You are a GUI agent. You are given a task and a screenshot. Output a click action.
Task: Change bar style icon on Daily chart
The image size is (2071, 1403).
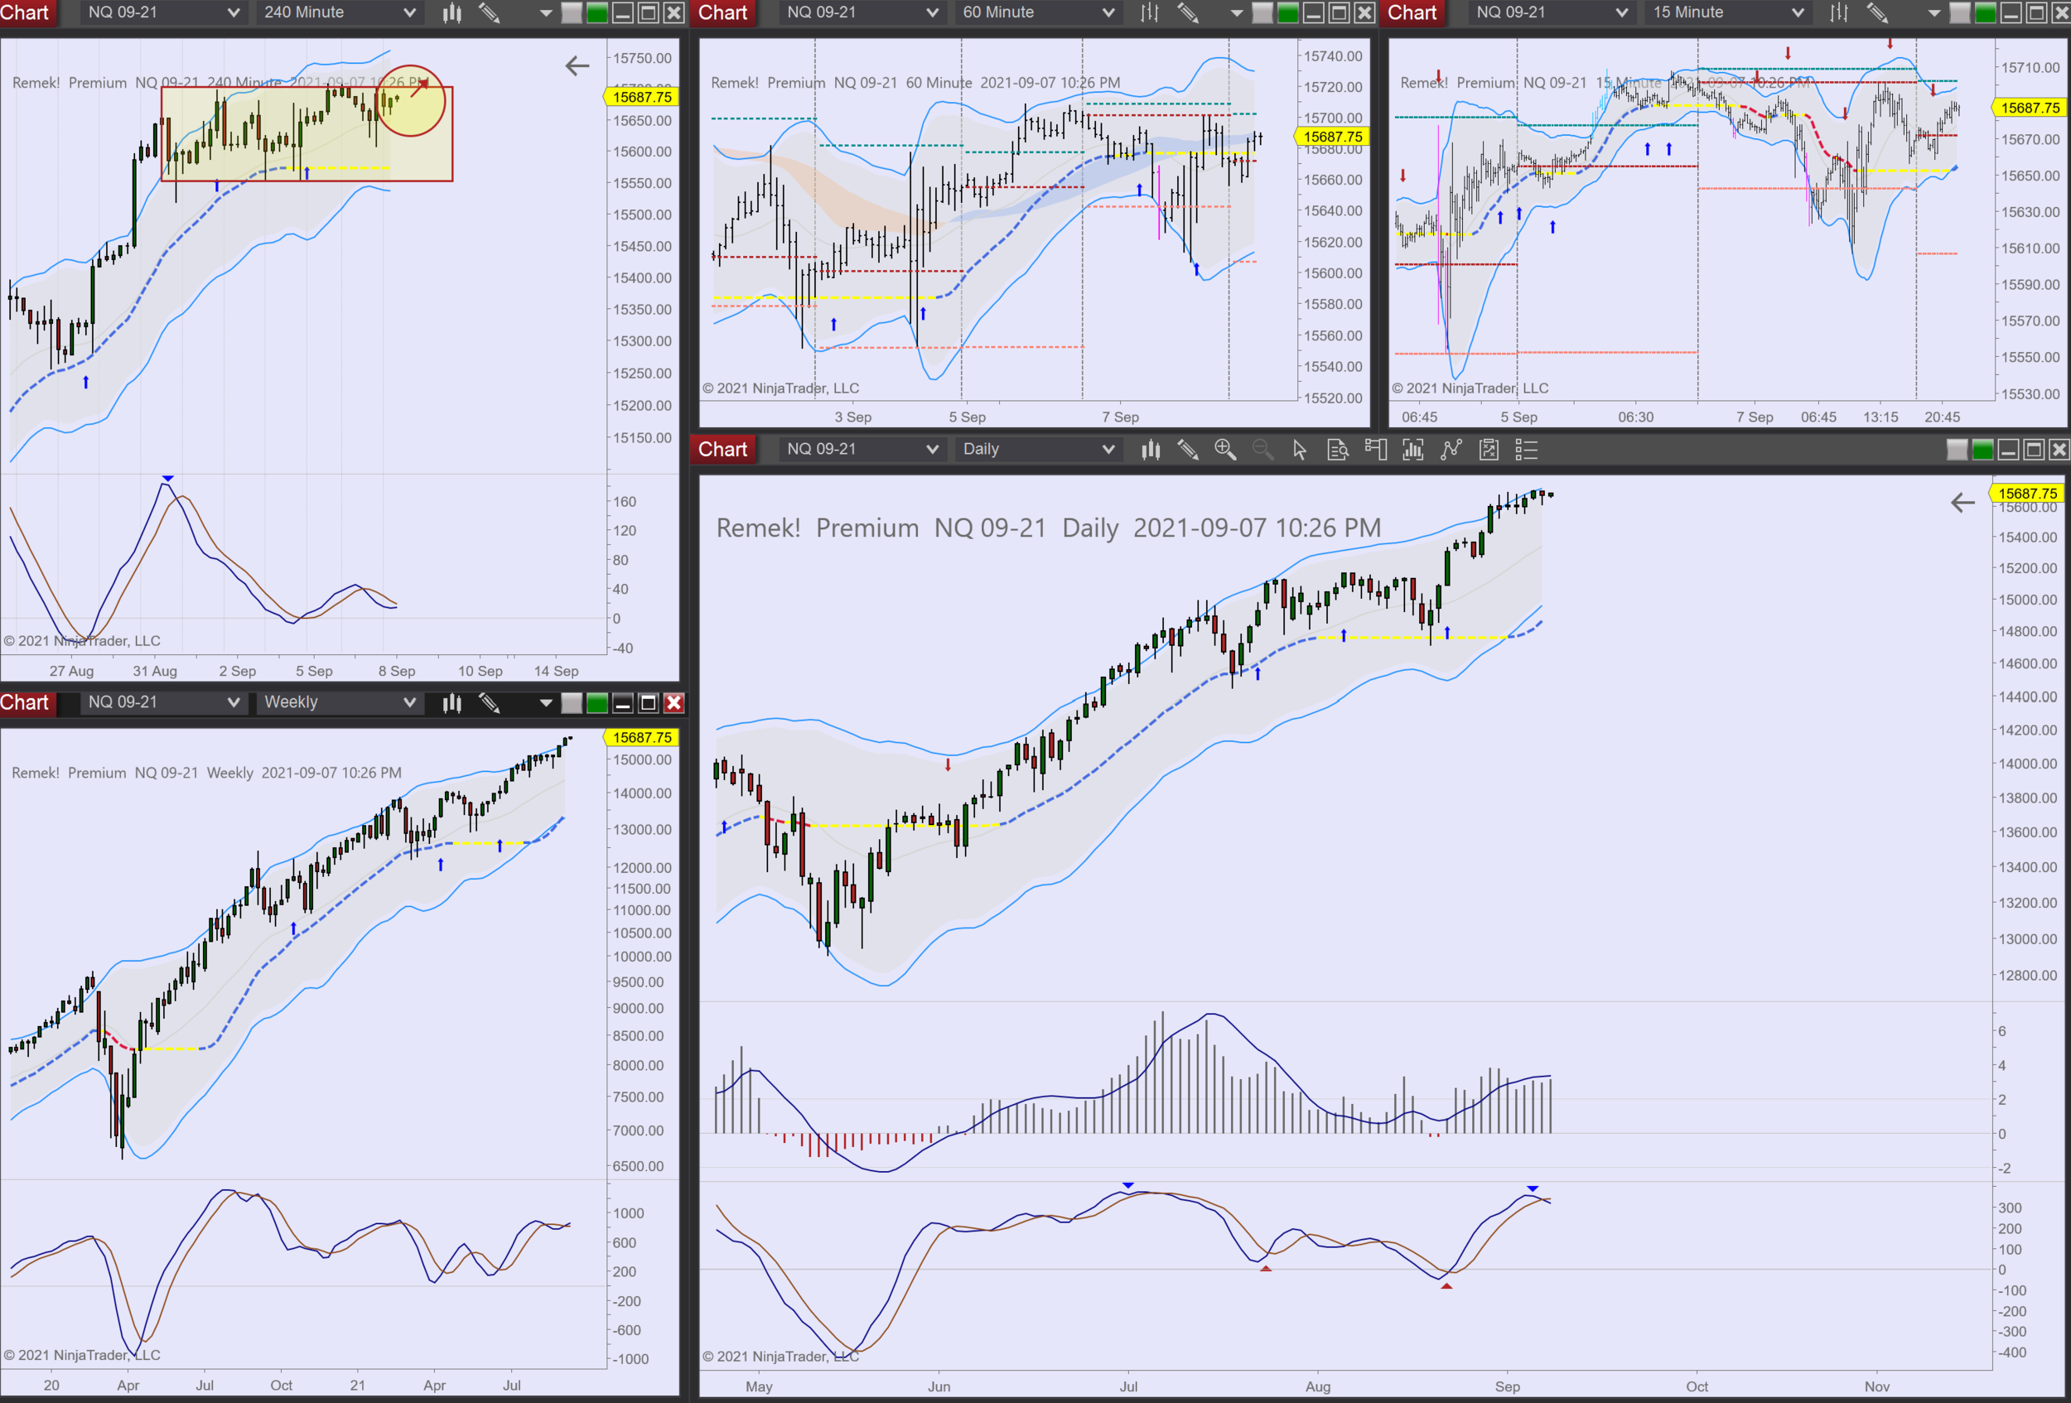point(1151,450)
